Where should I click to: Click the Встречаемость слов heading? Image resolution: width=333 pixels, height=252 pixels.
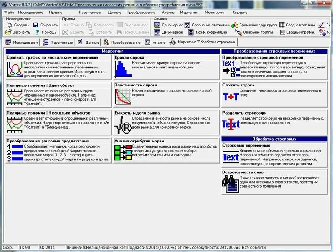click(x=243, y=172)
